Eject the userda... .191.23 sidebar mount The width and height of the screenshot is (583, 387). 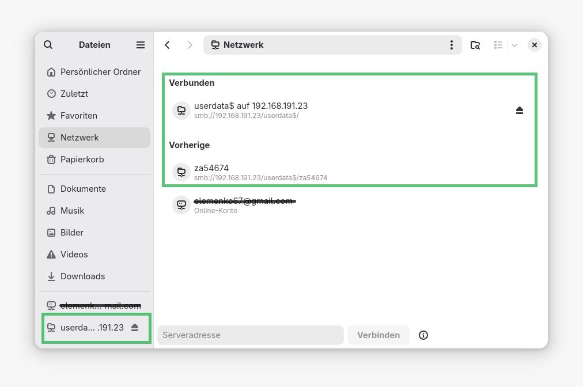[x=135, y=328]
